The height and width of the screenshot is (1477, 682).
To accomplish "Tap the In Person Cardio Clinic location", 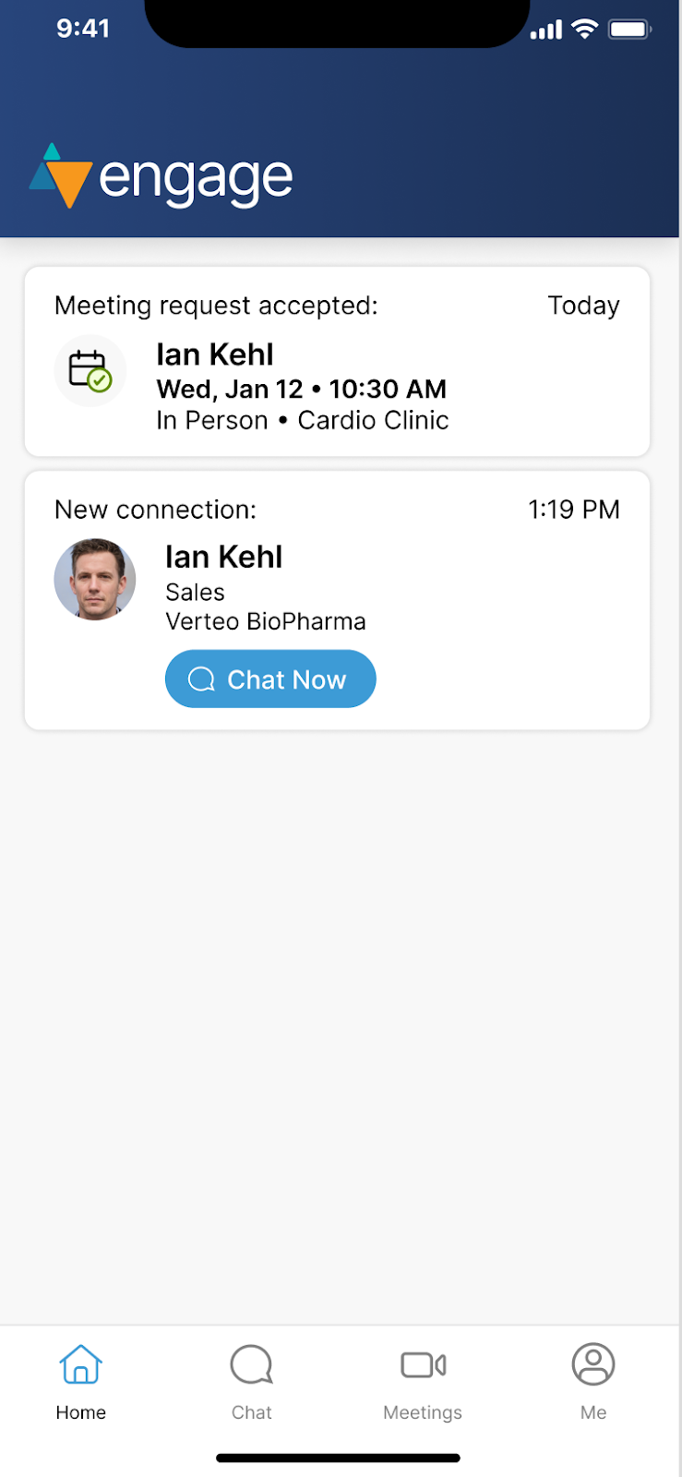I will click(302, 420).
